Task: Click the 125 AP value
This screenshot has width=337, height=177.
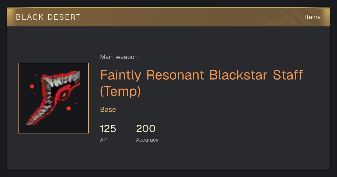Action: 108,129
